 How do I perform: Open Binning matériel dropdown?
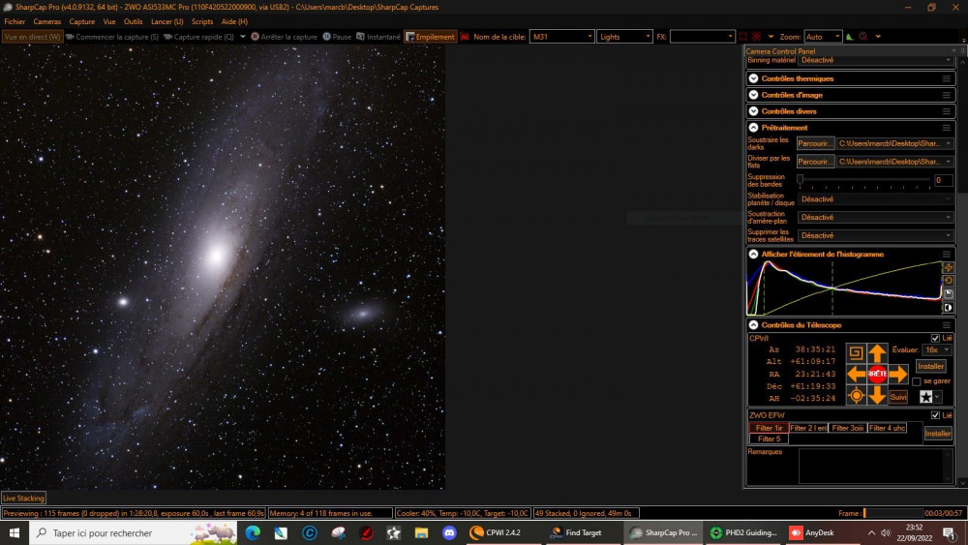pos(875,60)
